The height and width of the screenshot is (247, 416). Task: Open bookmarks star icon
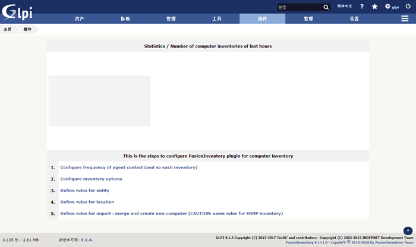pos(374,7)
